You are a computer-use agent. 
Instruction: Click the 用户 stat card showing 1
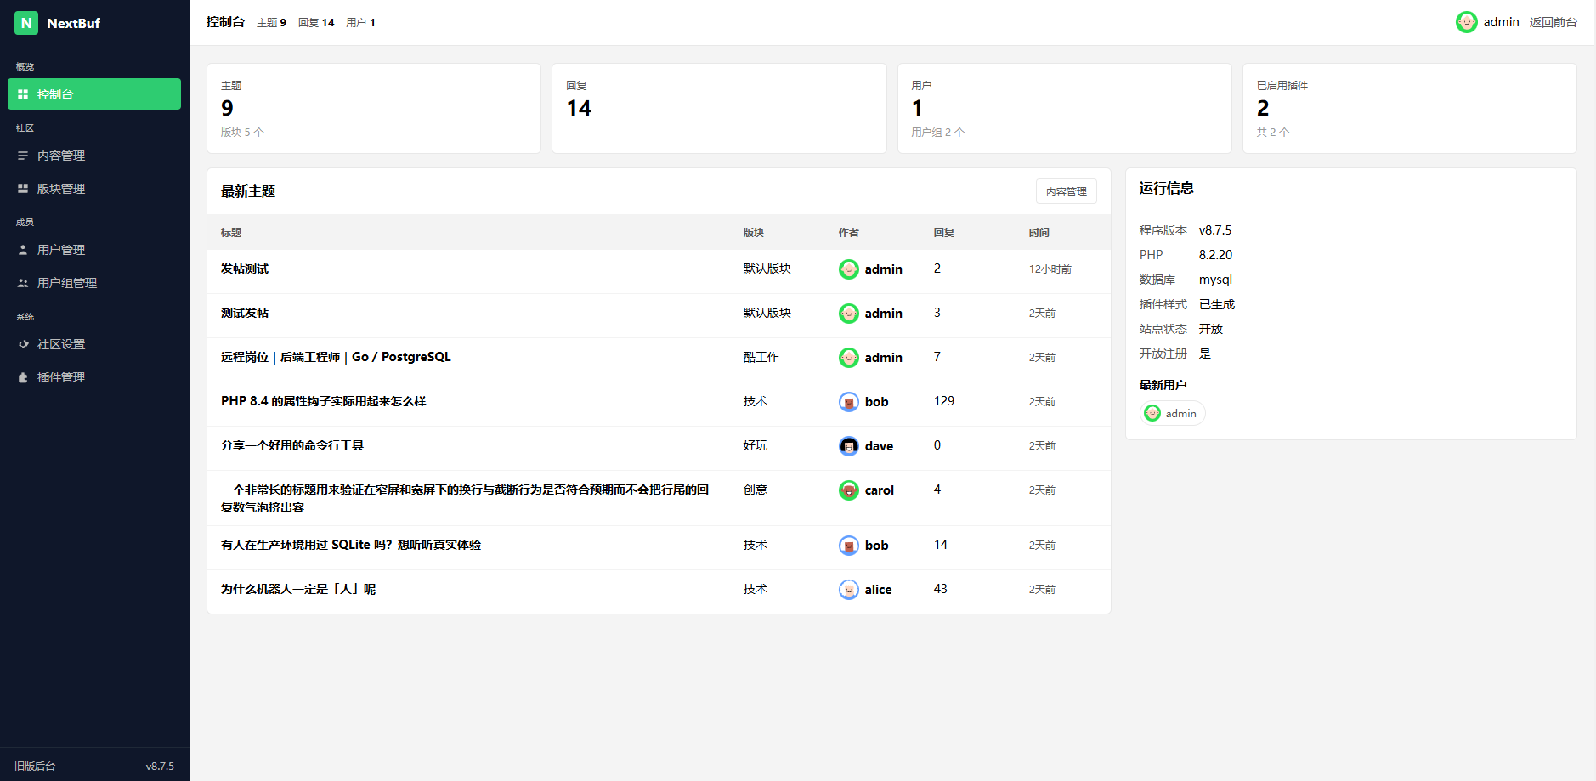click(x=1064, y=109)
